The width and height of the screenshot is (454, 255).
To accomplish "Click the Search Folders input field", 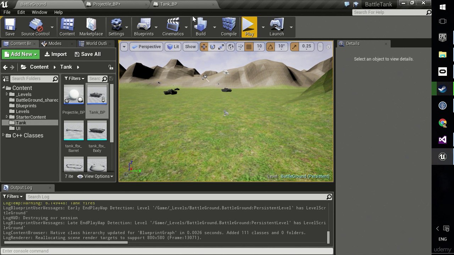I will pos(34,79).
